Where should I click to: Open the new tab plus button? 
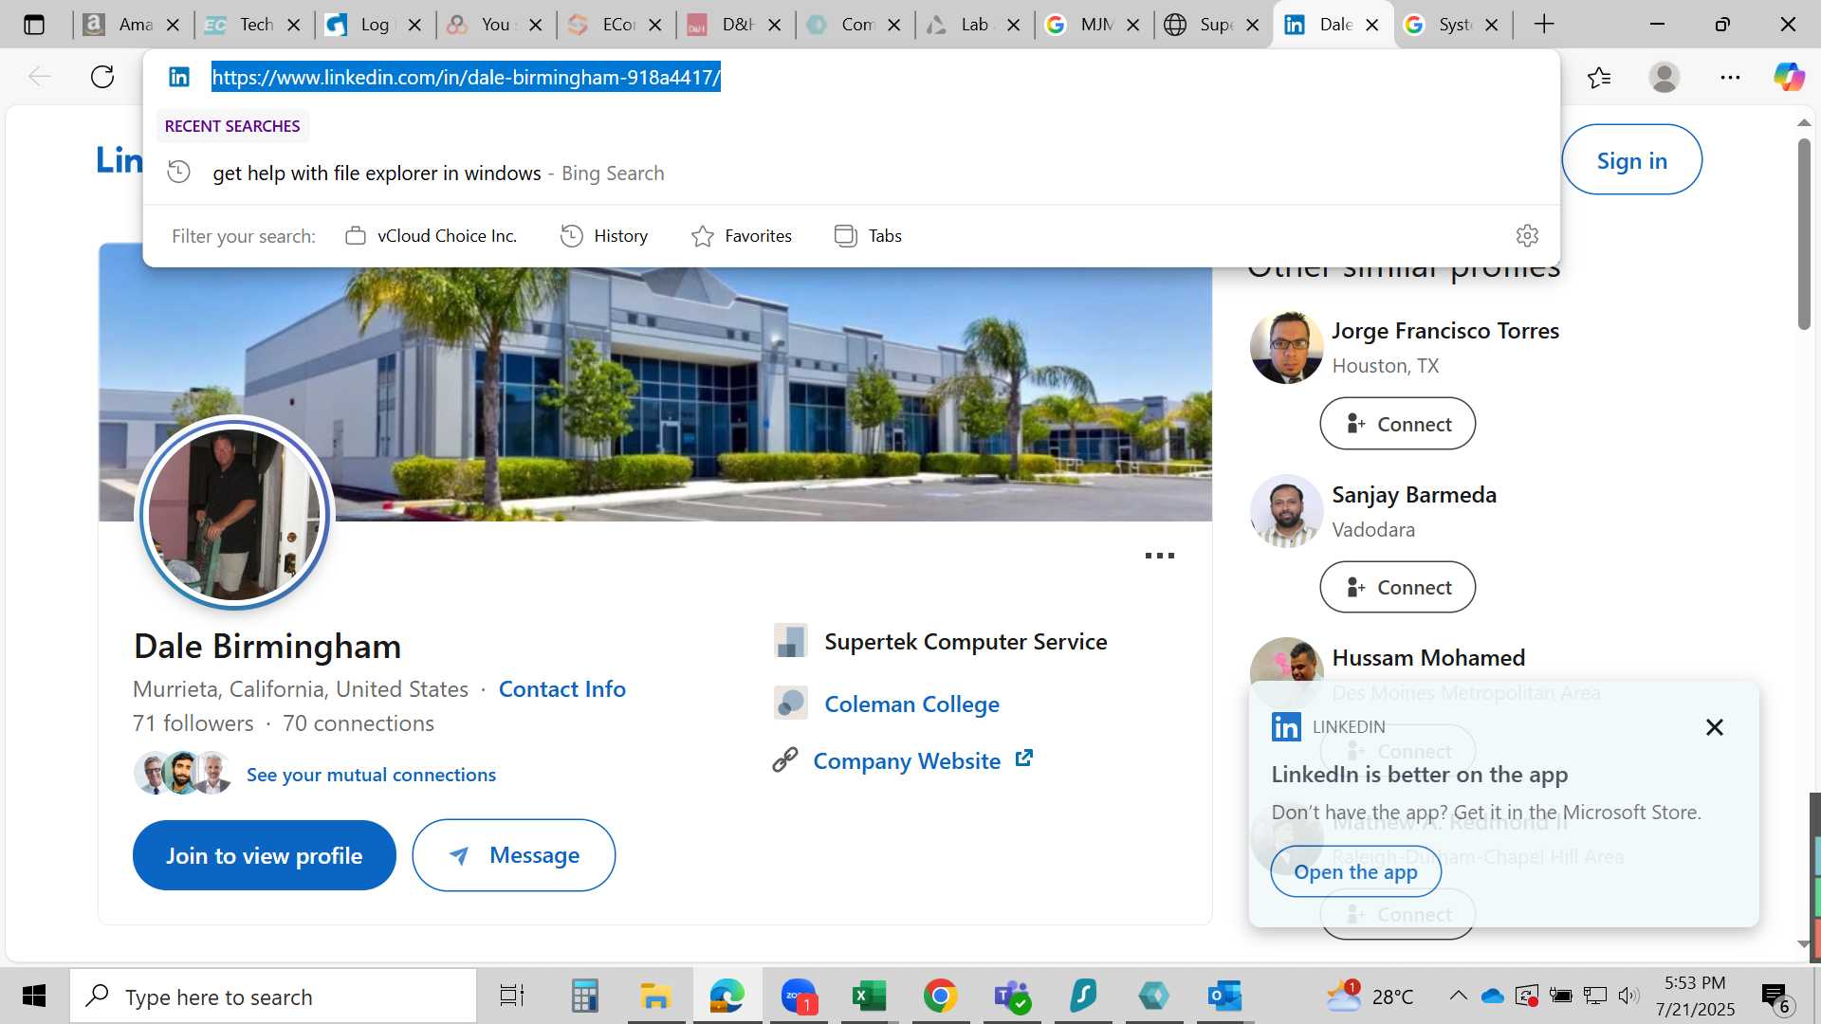point(1544,25)
